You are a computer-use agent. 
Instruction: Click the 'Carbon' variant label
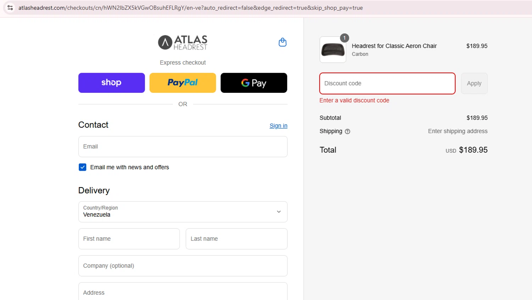(x=360, y=54)
